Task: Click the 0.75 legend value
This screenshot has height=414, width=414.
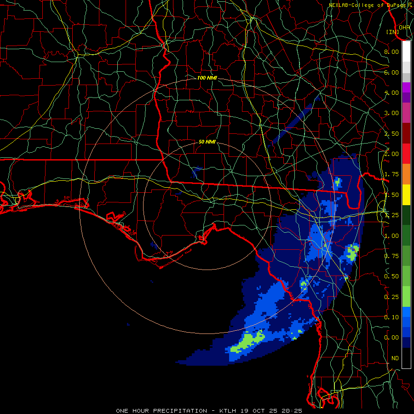Action: pos(391,256)
